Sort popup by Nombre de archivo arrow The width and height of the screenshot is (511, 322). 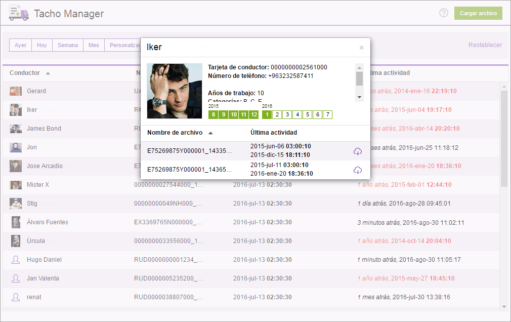click(210, 133)
